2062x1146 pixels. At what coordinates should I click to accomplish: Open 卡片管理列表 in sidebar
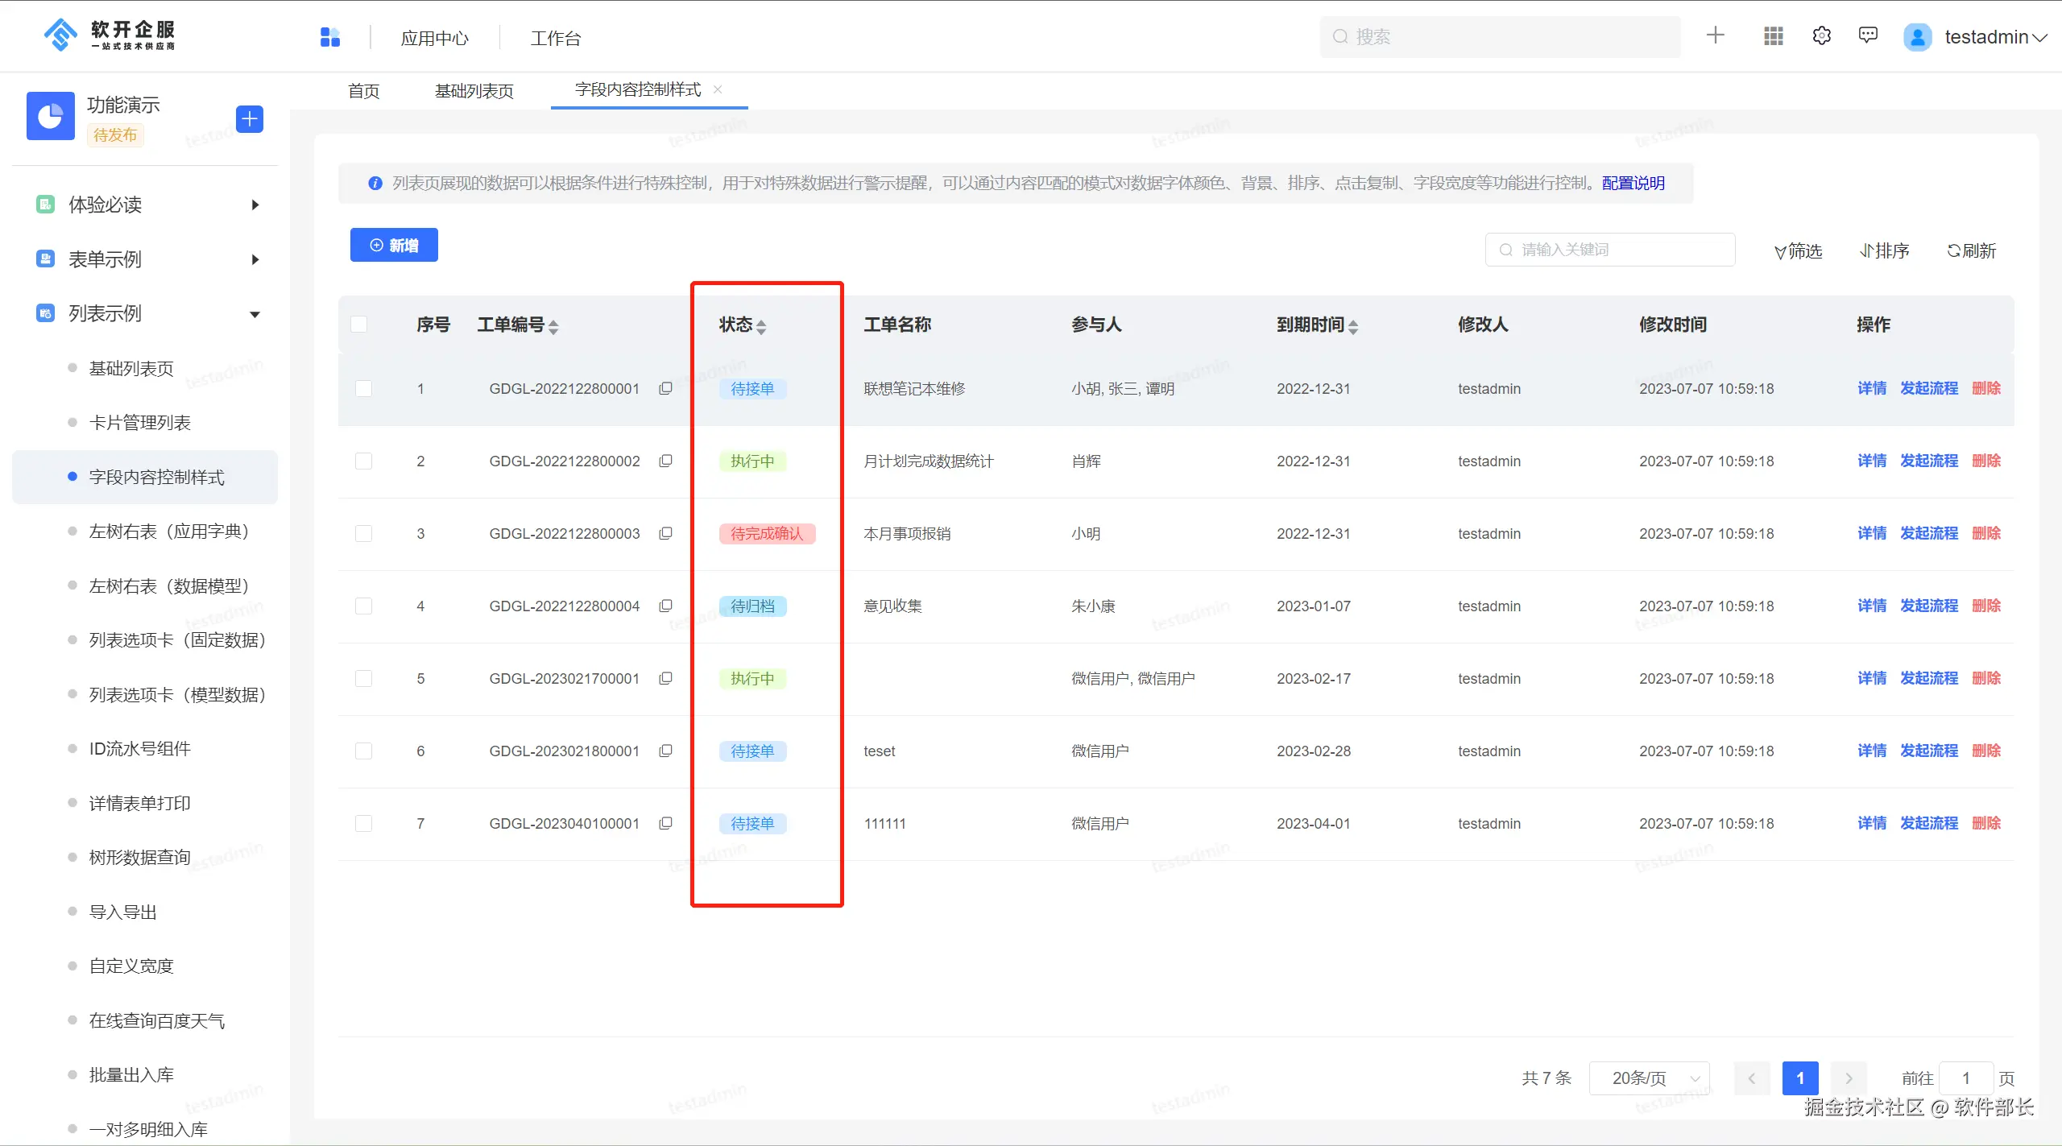point(140,423)
